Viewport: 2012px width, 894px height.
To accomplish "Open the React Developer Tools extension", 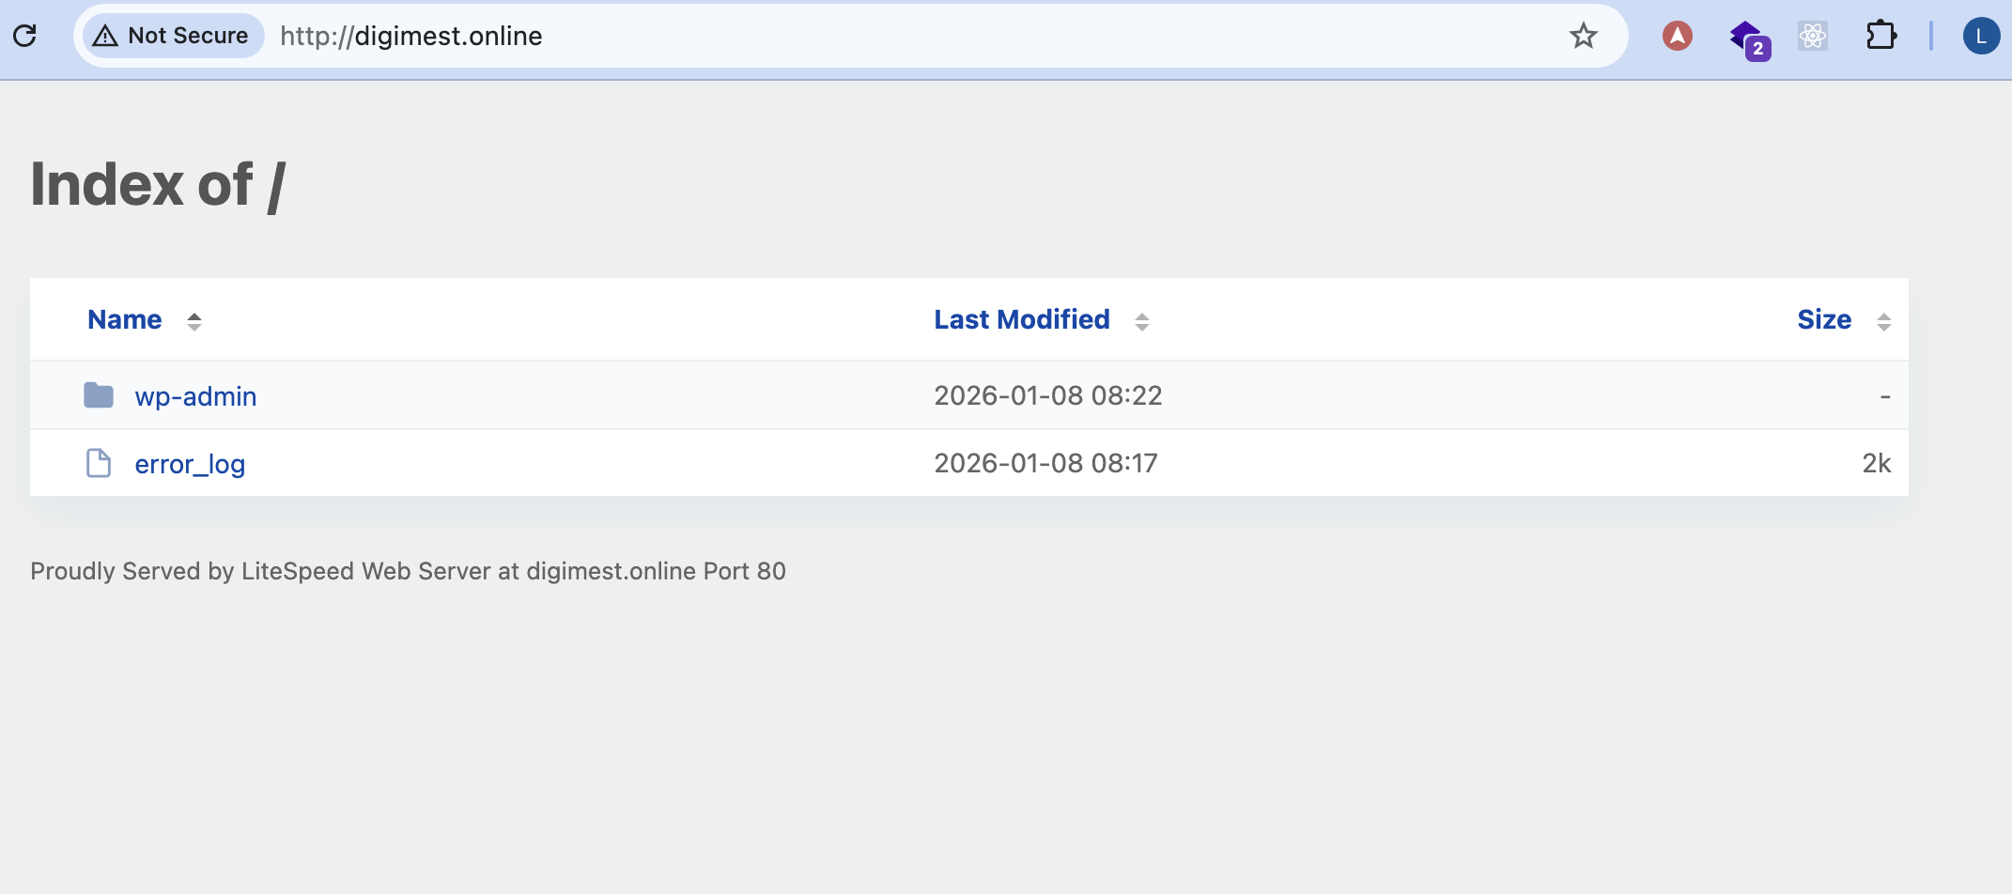I will tap(1812, 36).
